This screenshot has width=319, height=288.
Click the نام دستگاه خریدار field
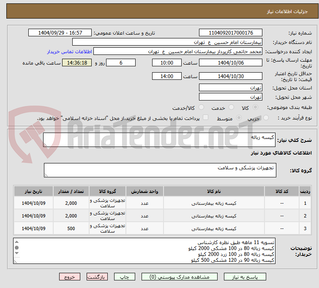point(167,42)
